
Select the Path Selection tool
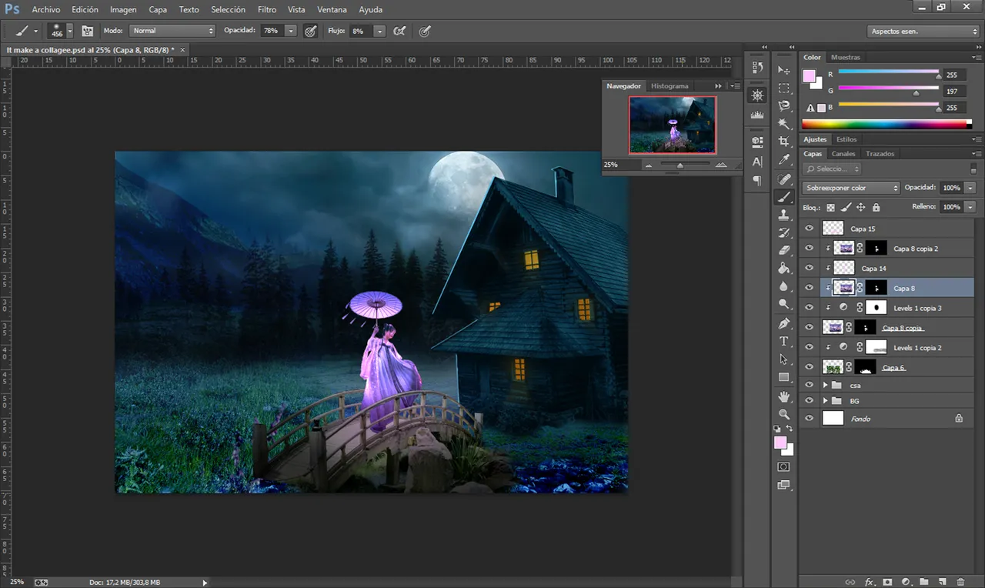[784, 359]
